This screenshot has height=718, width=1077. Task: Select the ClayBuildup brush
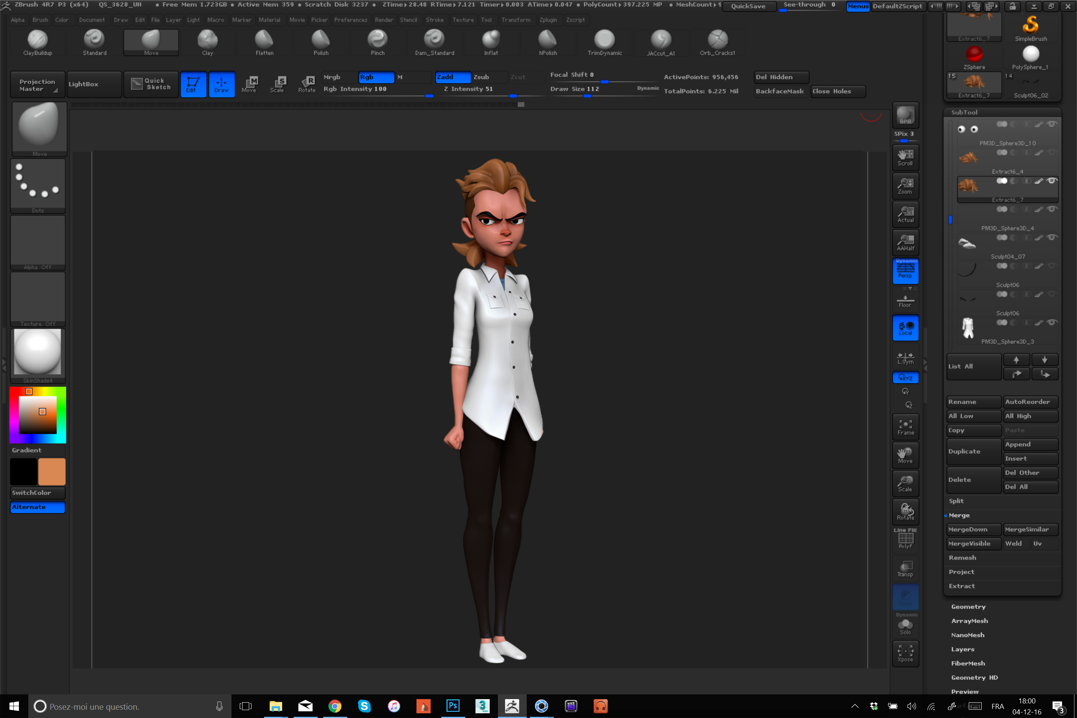pos(37,43)
